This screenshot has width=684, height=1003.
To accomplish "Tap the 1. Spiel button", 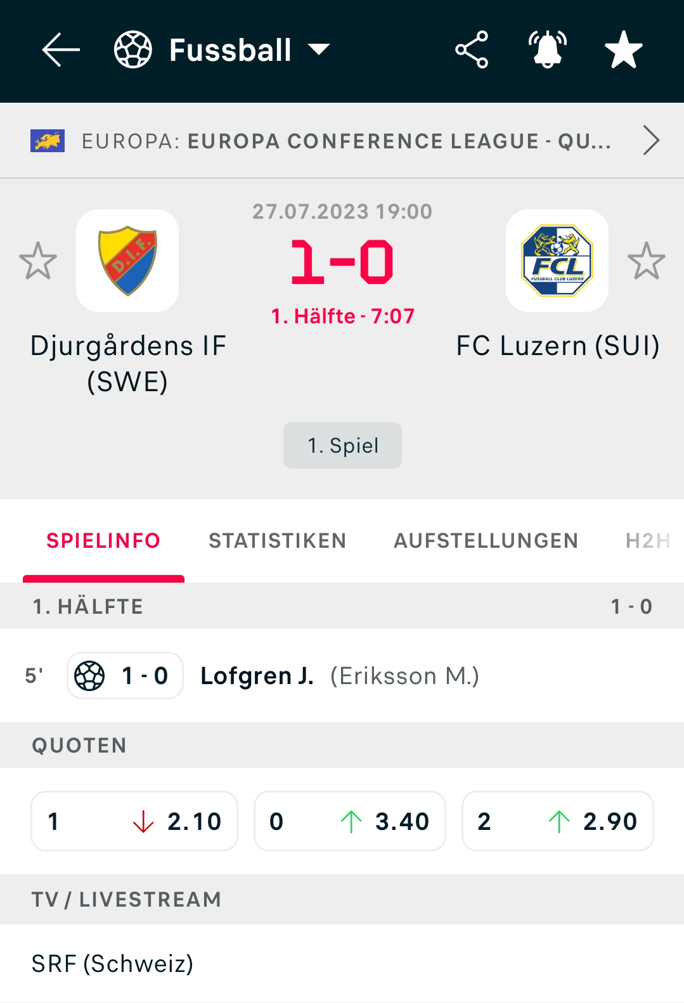I will coord(342,446).
